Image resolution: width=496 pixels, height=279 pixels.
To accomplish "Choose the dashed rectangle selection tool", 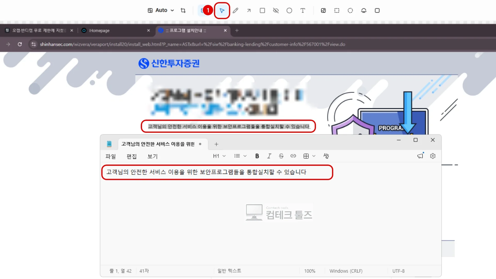I will pos(337,10).
